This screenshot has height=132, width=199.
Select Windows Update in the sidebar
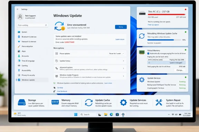[x=32, y=80]
